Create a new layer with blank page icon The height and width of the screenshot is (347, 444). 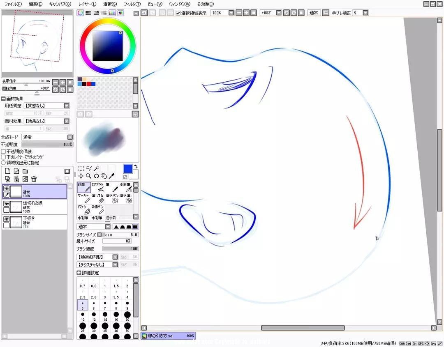[8, 171]
